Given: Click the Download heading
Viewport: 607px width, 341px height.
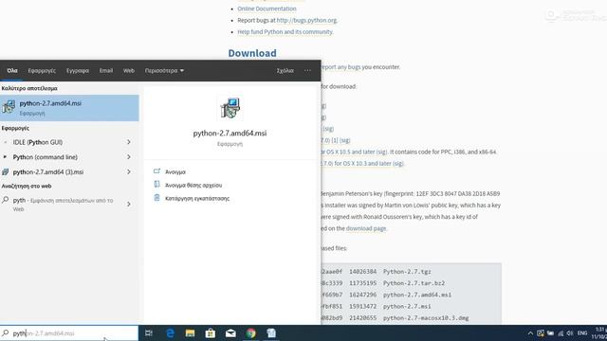Looking at the screenshot, I should tap(252, 53).
